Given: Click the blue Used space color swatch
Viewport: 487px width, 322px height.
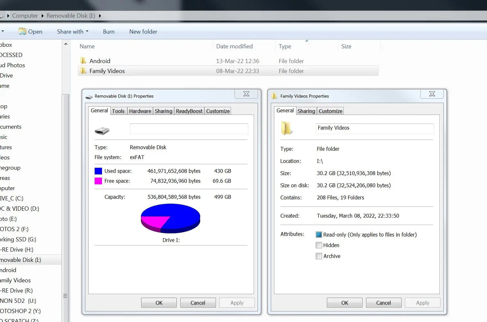Looking at the screenshot, I should pos(98,171).
